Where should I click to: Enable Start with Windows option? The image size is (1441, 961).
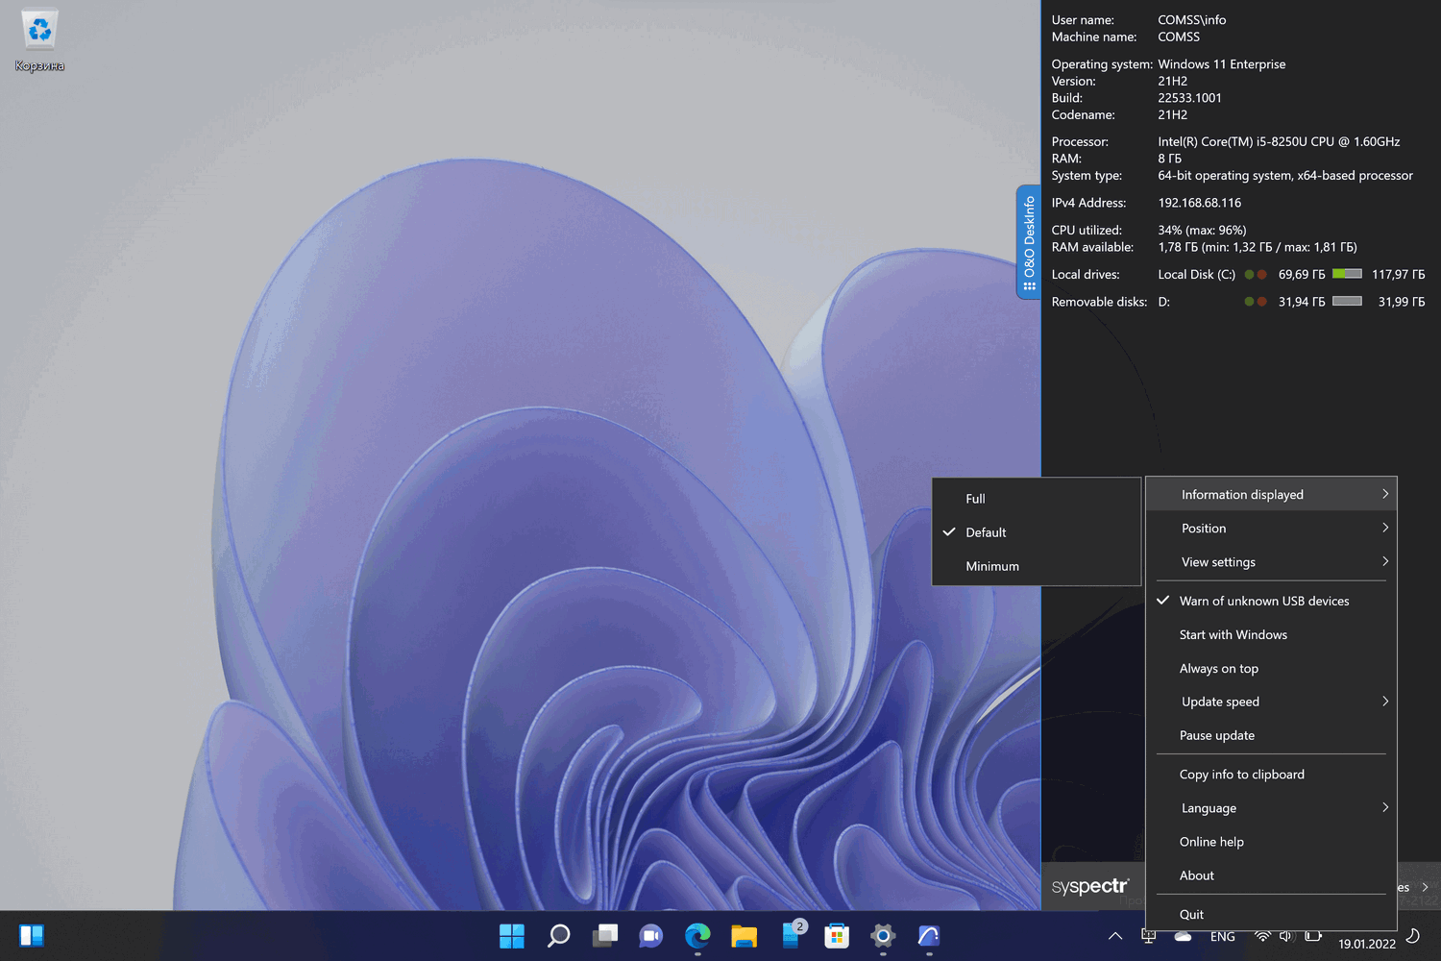click(1233, 634)
